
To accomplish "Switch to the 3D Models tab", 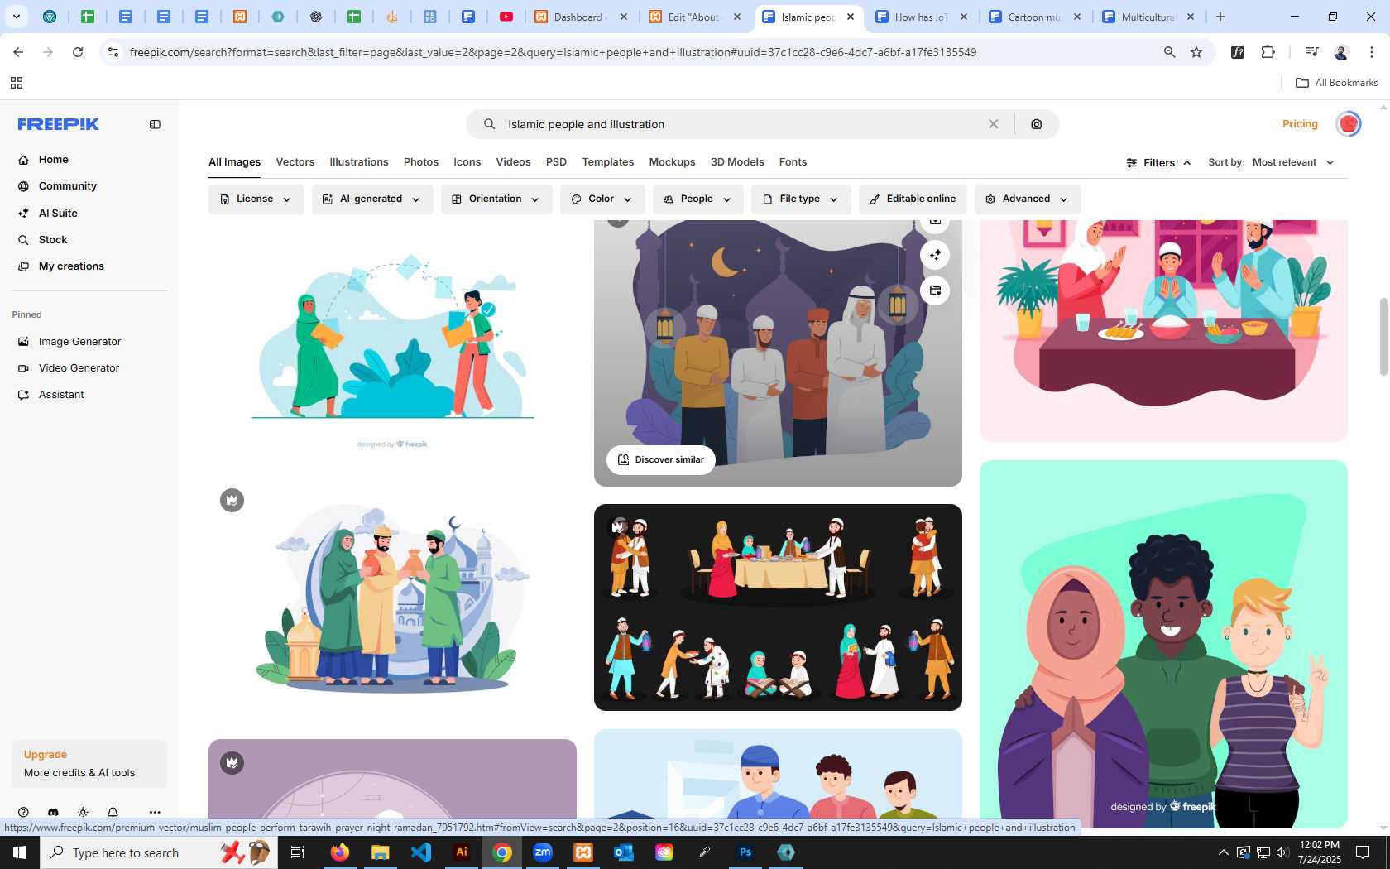I will point(737,162).
